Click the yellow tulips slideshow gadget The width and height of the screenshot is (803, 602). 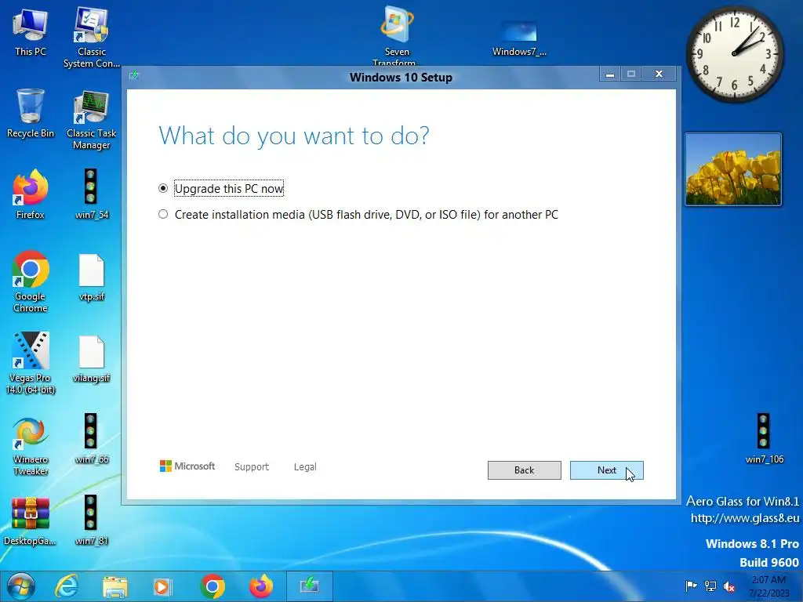click(x=733, y=169)
